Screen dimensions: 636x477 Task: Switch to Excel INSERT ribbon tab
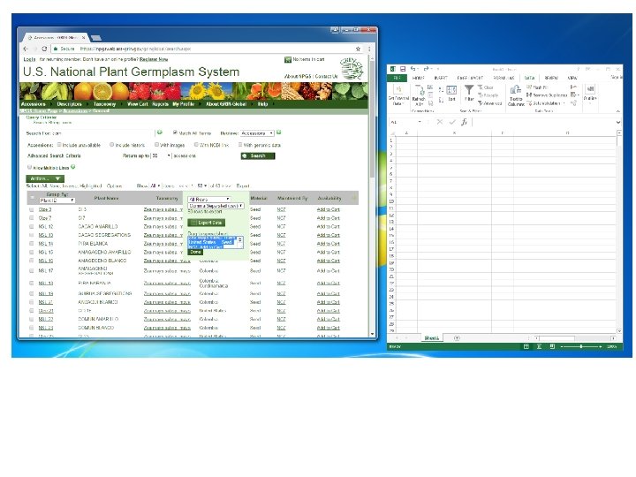coord(441,78)
